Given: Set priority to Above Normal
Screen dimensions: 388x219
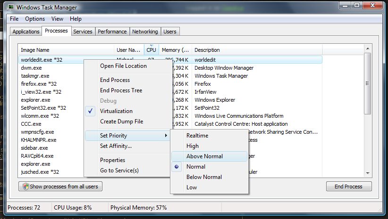Looking at the screenshot, I should [210, 156].
